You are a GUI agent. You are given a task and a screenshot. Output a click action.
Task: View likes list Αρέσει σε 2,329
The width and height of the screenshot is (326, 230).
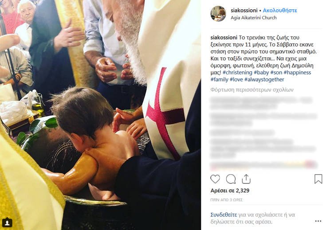pos(230,191)
